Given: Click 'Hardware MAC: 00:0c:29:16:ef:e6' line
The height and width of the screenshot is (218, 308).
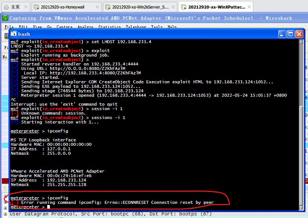Looking at the screenshot, I should pyautogui.click(x=51, y=176).
